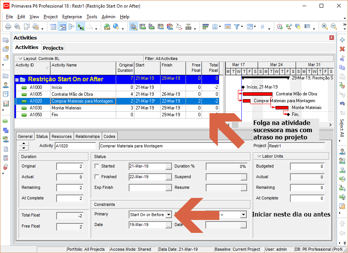Switch to Activity Network view icon
The image size is (348, 253).
71,27
